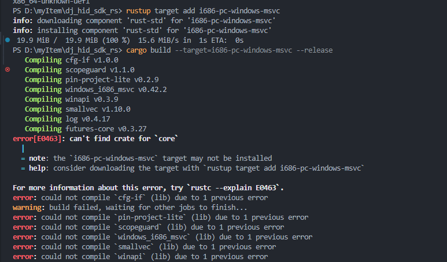
Task: Click the '--release' flag in cargo command
Action: (314, 50)
